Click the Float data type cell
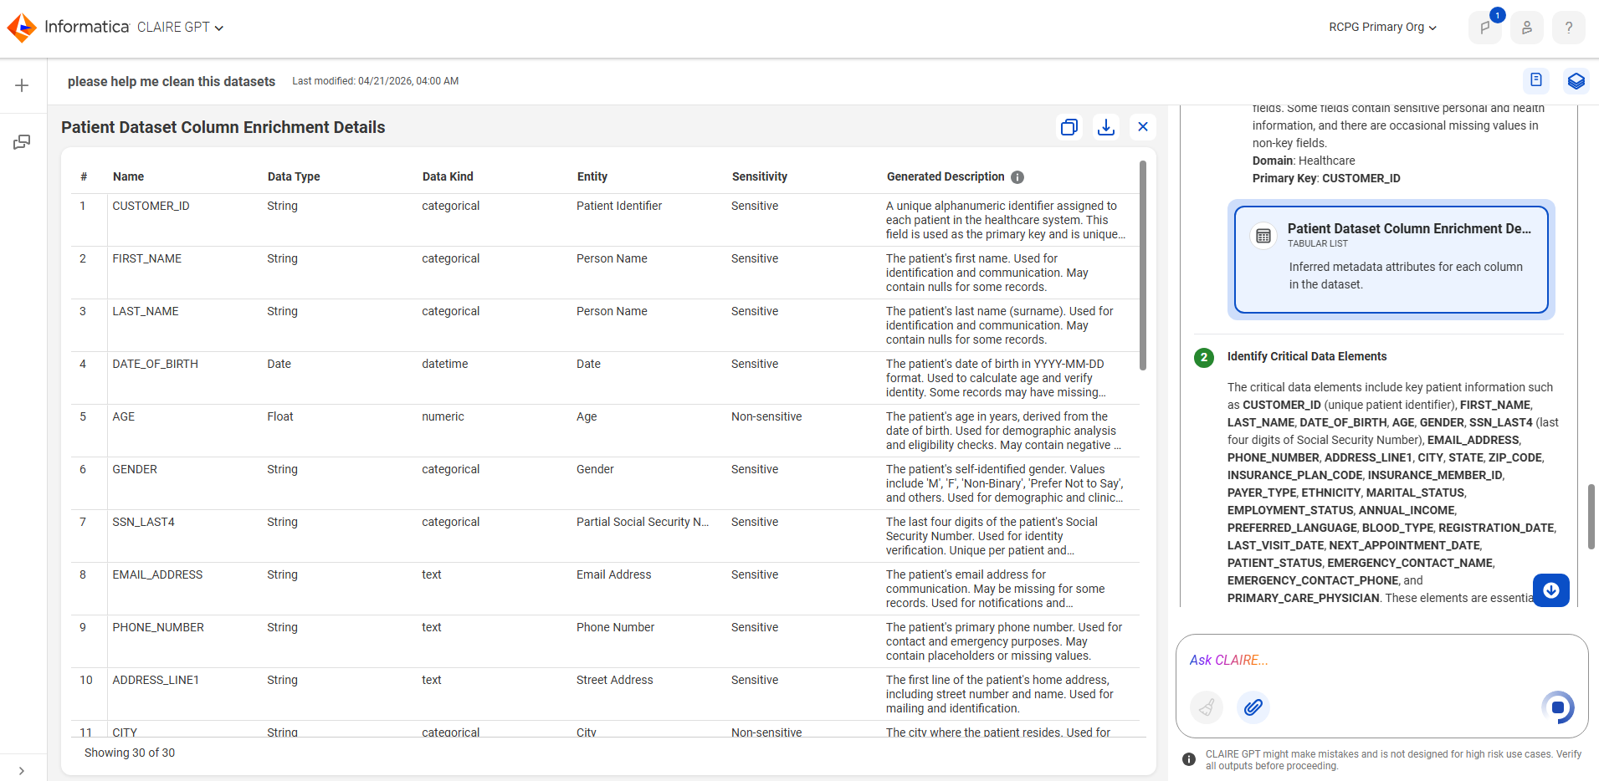This screenshot has height=781, width=1599. pyautogui.click(x=280, y=416)
